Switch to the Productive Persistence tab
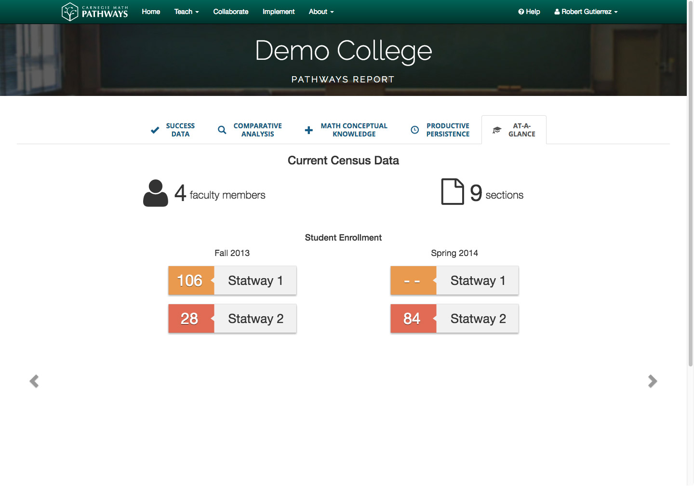694x486 pixels. coord(440,130)
